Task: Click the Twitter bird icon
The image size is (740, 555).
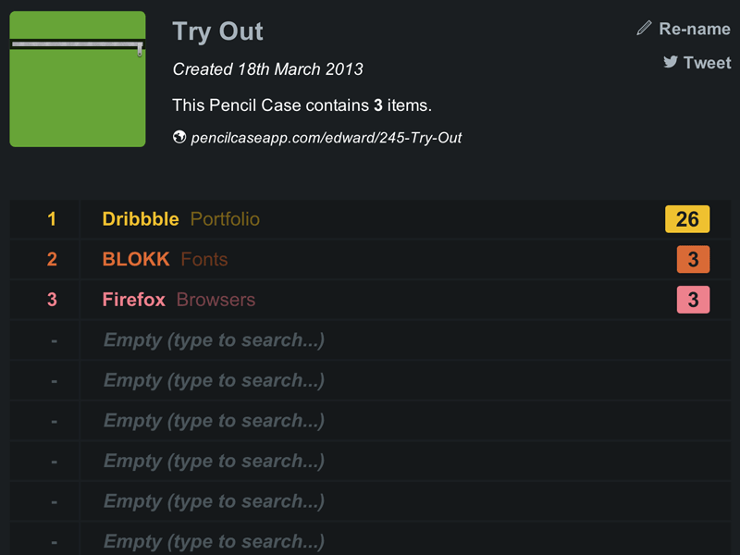Action: tap(671, 62)
